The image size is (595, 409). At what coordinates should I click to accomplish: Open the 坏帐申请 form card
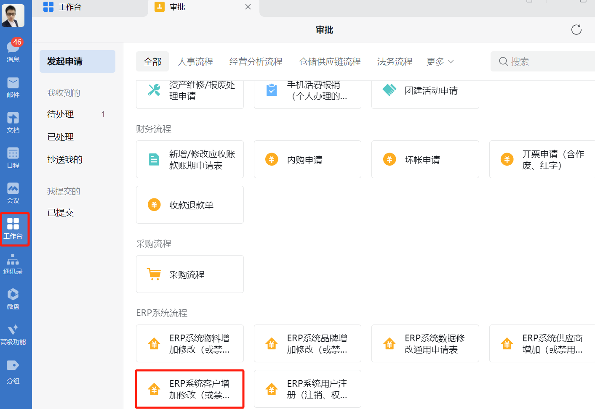pos(425,159)
